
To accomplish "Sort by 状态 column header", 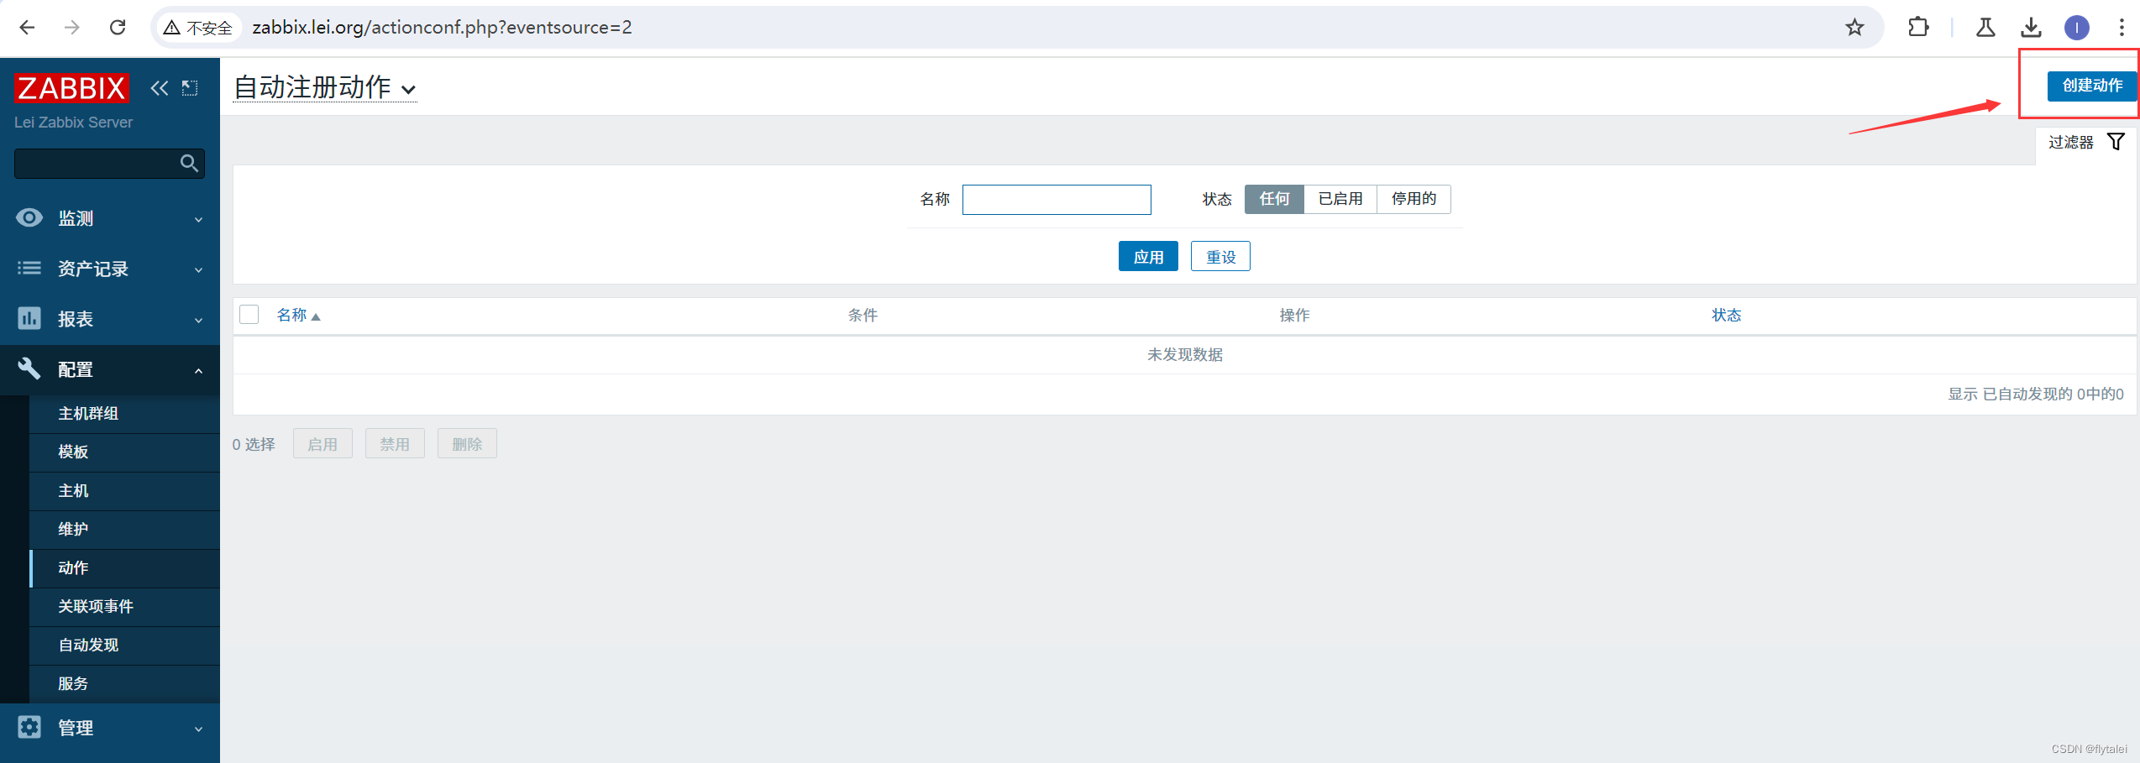I will tap(1726, 316).
